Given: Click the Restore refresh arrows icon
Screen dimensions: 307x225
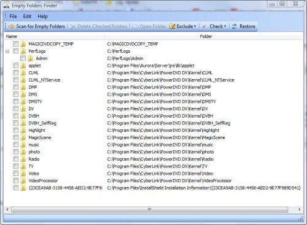Looking at the screenshot, I should (x=235, y=26).
